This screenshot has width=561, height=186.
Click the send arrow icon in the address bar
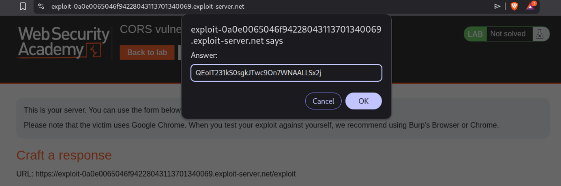point(497,6)
